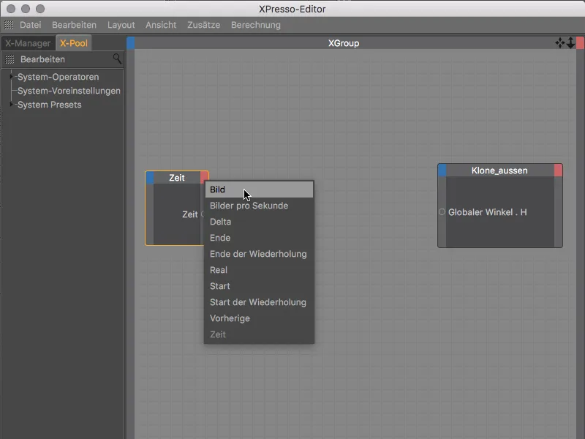This screenshot has height=439, width=585.
Task: Click the Globaler Winkel . H input port circle
Action: [442, 212]
